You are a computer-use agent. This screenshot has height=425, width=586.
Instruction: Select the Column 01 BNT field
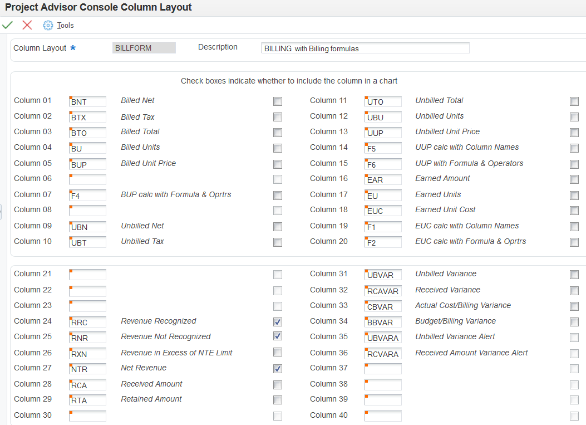tap(88, 101)
